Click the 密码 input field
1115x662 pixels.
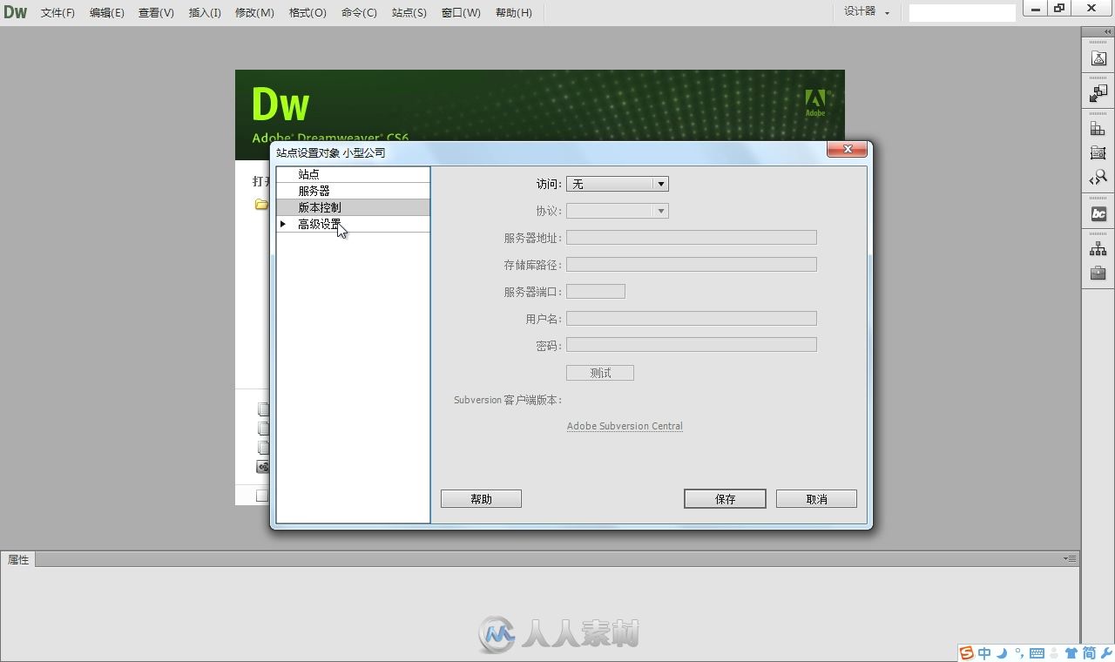(x=692, y=345)
